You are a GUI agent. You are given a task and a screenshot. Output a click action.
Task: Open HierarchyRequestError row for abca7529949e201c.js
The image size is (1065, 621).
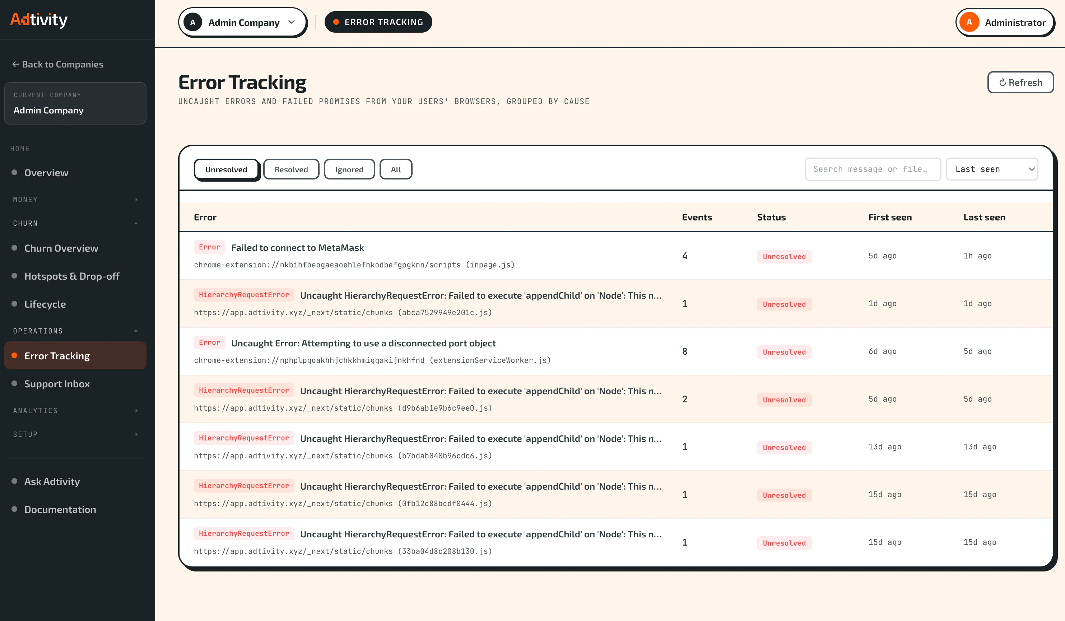point(616,303)
